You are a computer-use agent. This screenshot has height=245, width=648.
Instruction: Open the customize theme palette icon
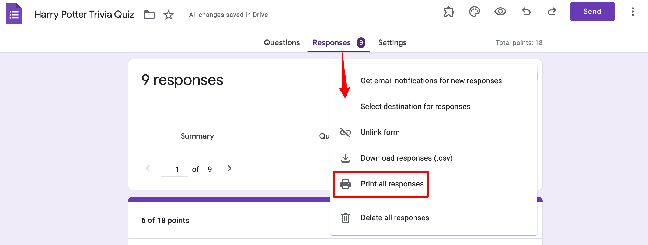click(x=474, y=12)
